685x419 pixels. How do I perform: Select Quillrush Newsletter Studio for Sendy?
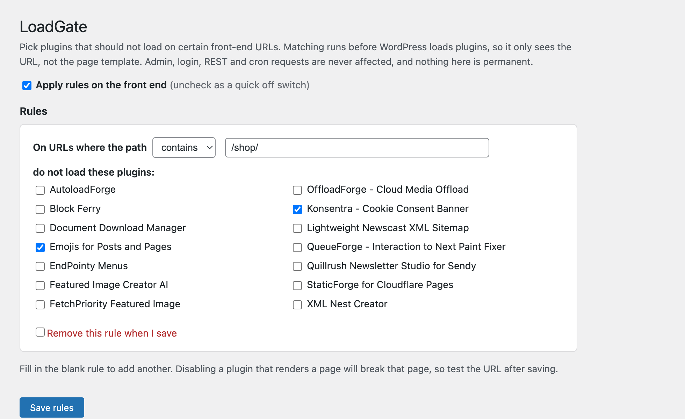pyautogui.click(x=297, y=266)
